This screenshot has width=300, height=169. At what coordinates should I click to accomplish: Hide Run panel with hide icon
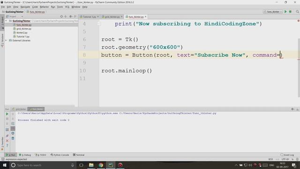(297, 109)
